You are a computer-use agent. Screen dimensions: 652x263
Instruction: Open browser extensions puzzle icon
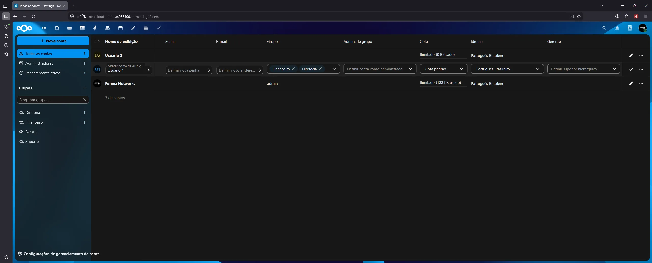[x=627, y=16]
